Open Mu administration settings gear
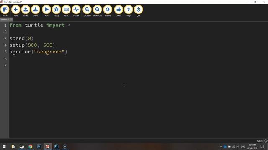268x150 pixels. coord(266,141)
